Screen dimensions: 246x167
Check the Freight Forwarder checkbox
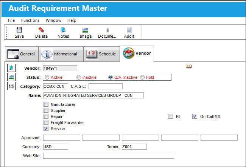(x=46, y=122)
